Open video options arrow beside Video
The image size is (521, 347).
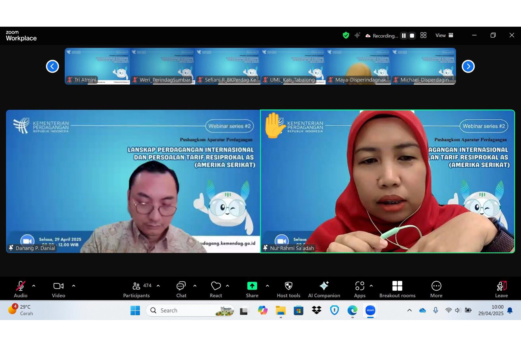74,286
